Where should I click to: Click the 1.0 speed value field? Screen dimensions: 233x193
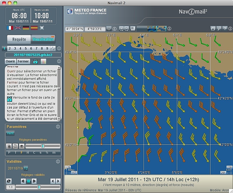10,187
